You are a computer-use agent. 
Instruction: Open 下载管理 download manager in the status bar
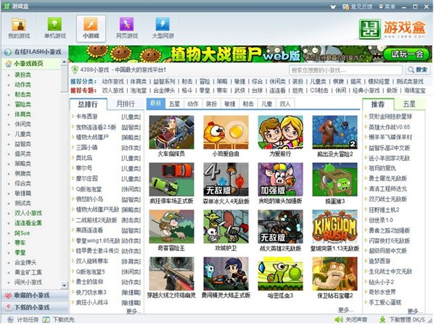tap(402, 319)
